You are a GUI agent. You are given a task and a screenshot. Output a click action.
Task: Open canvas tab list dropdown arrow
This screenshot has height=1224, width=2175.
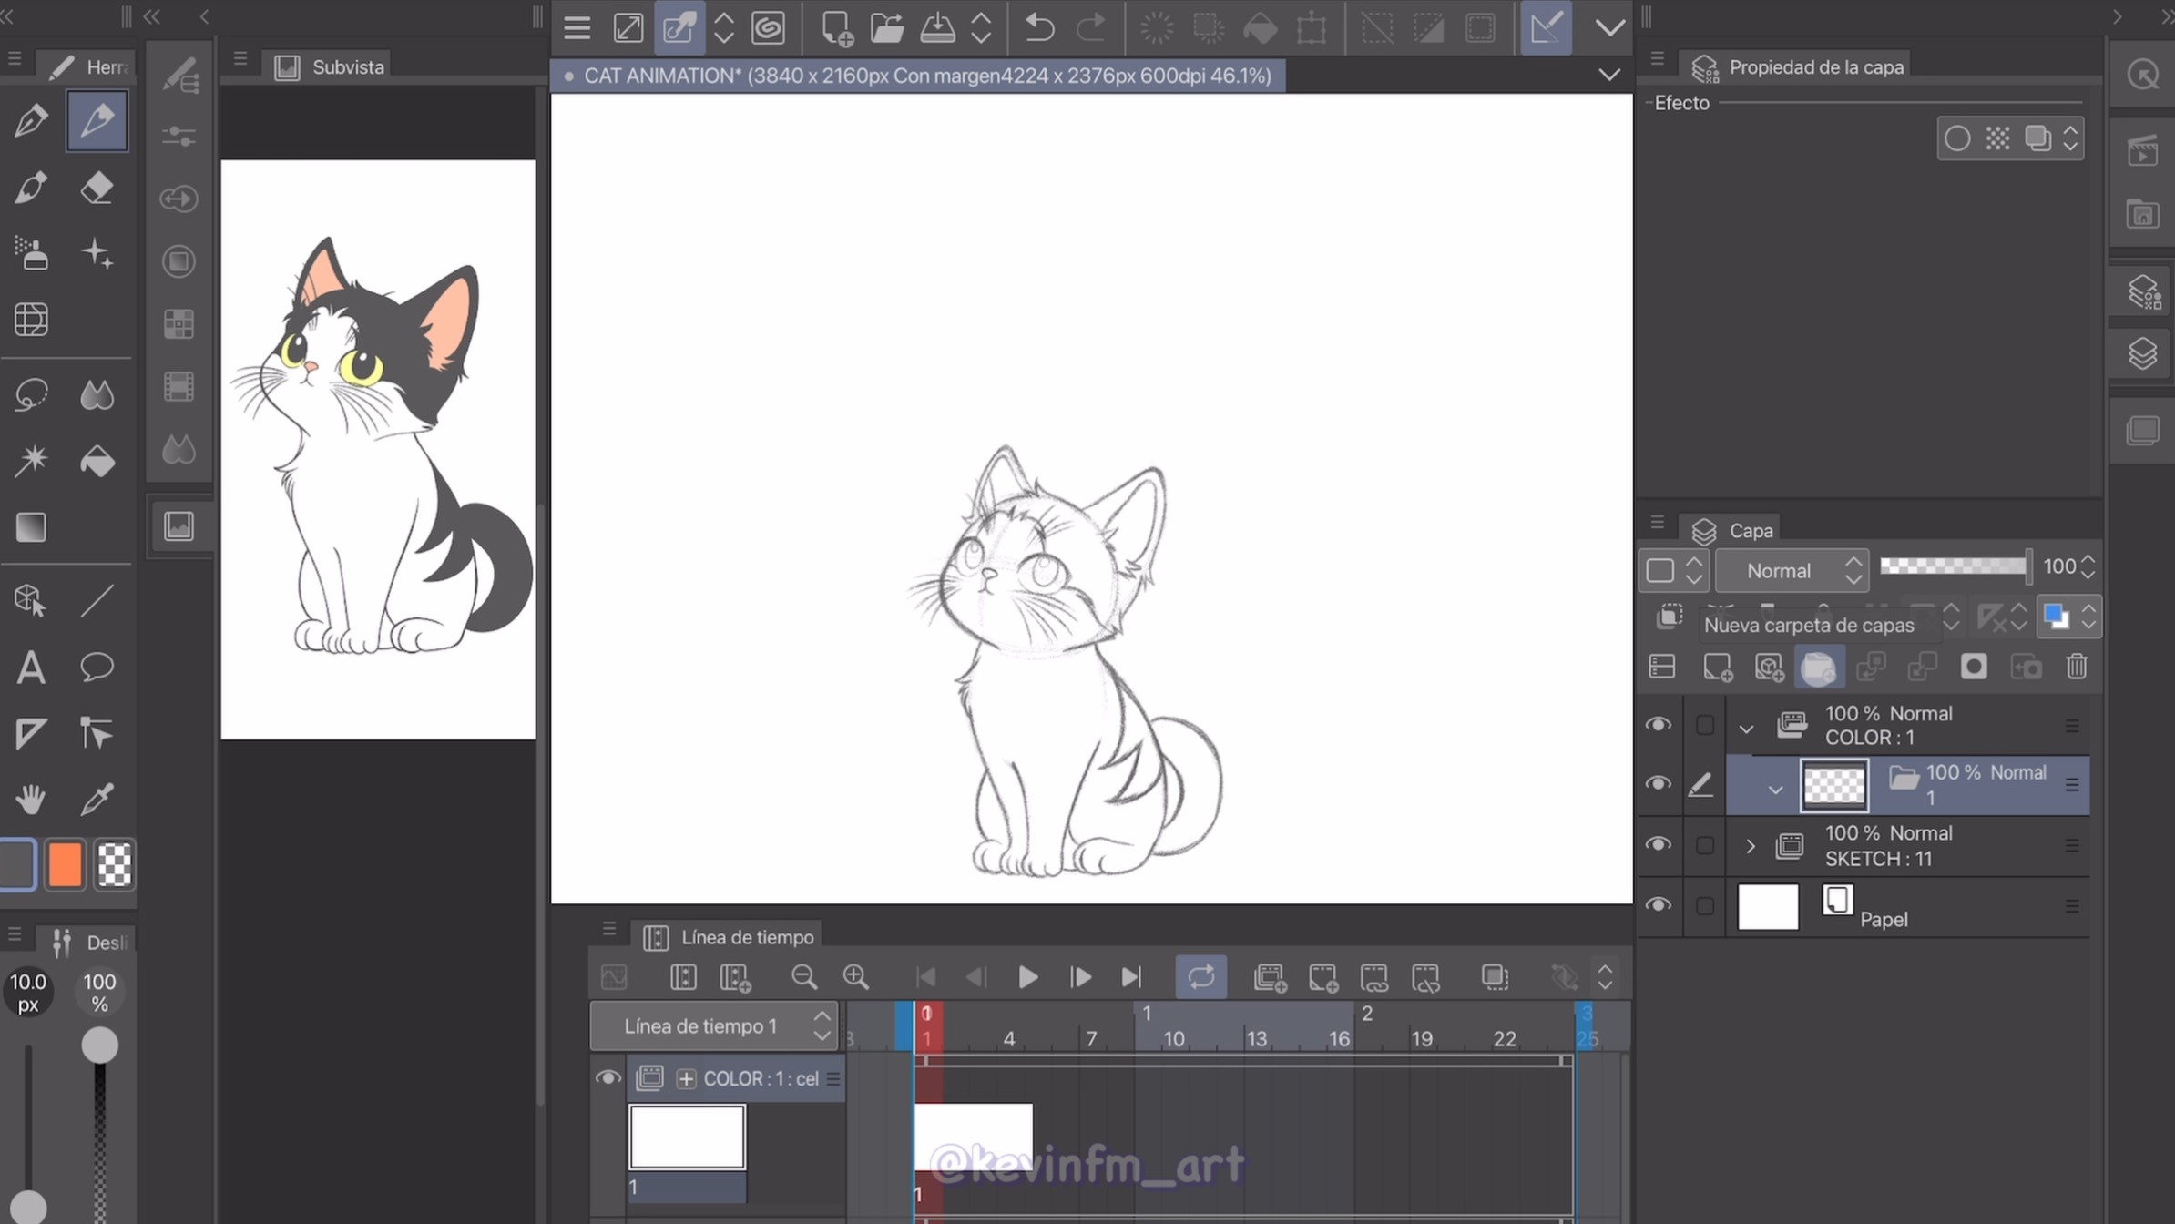click(x=1609, y=75)
